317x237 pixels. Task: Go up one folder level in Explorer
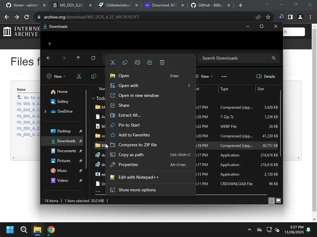[x=78, y=58]
